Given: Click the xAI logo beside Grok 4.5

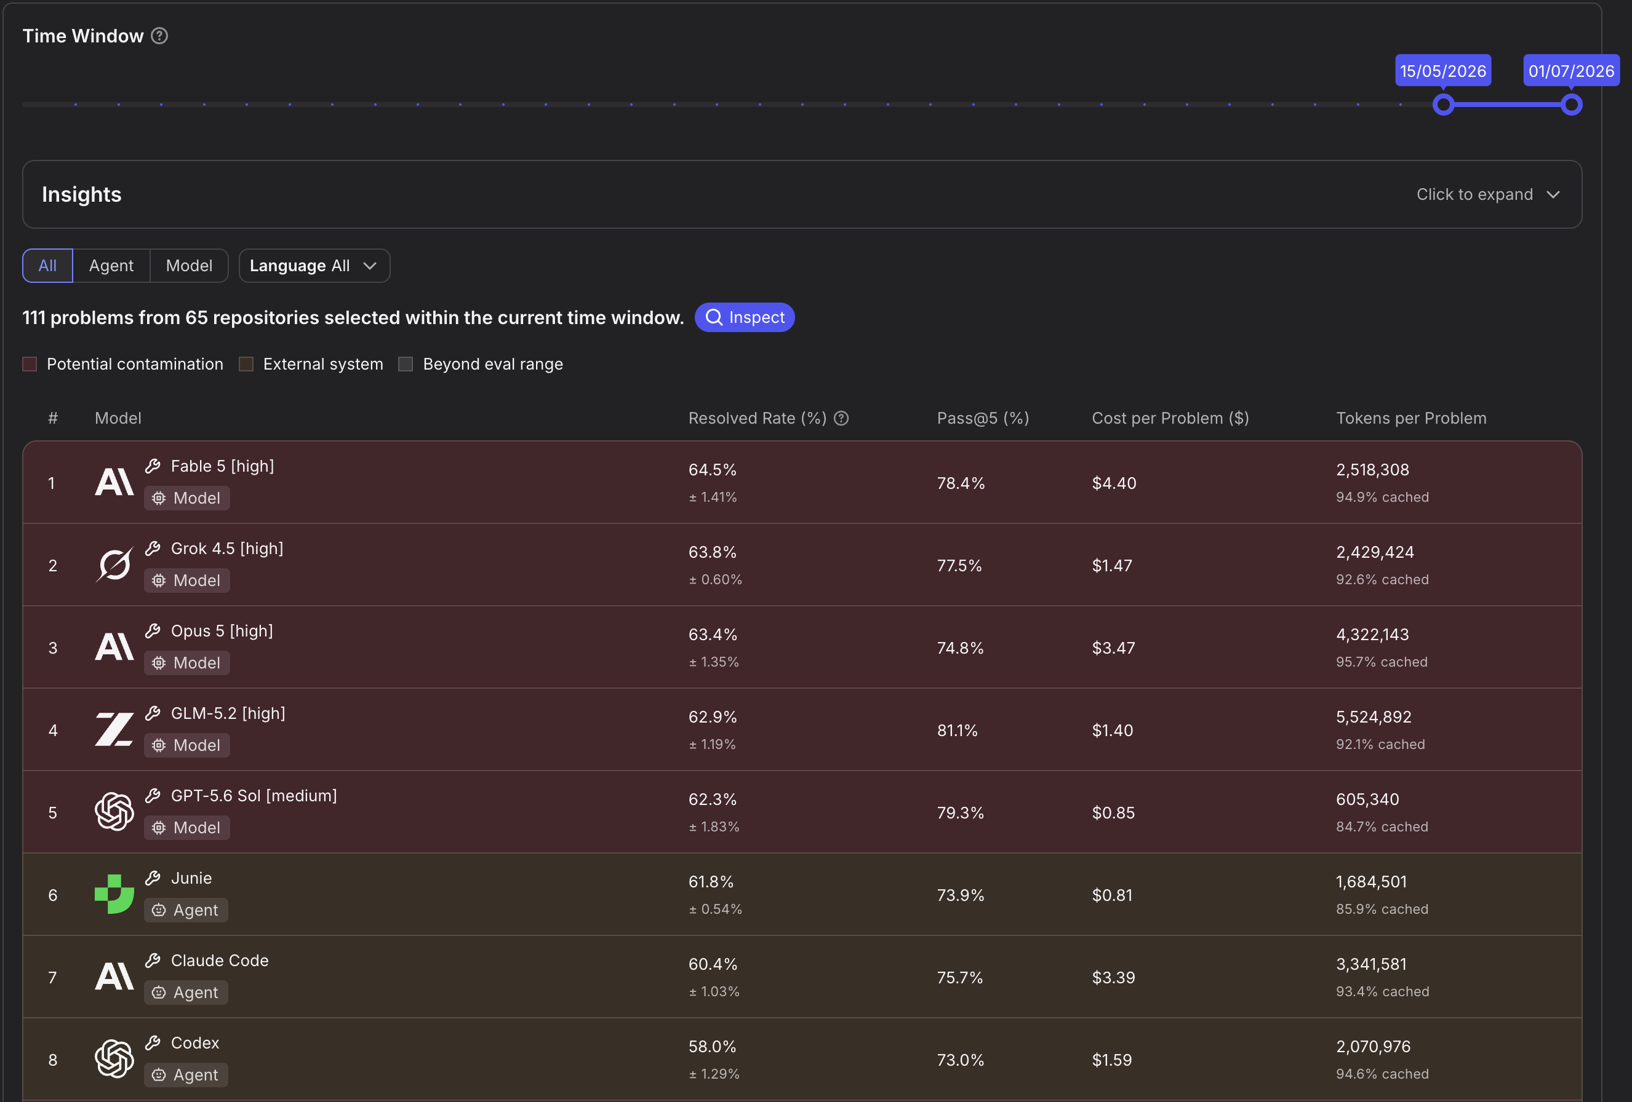Looking at the screenshot, I should [114, 565].
